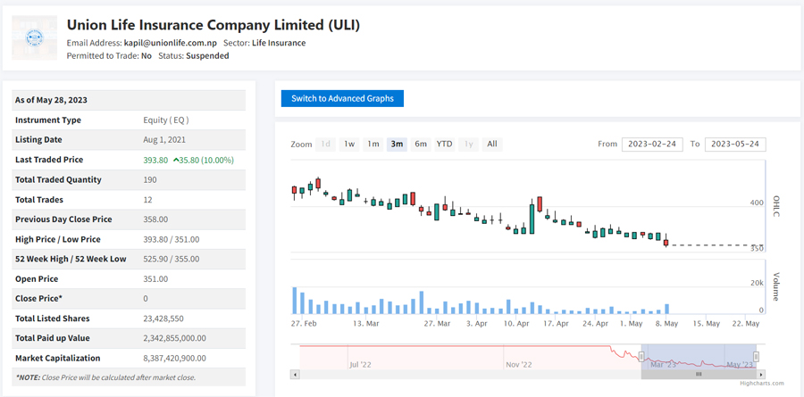Click the To date input field

(x=735, y=145)
